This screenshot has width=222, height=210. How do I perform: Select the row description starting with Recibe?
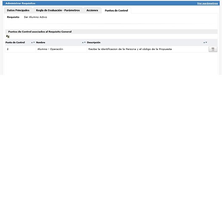(x=130, y=49)
